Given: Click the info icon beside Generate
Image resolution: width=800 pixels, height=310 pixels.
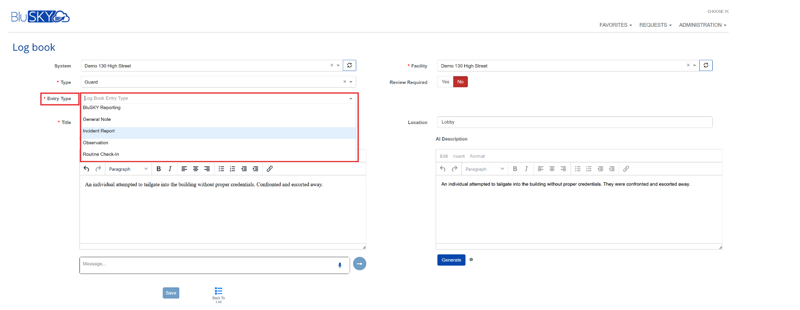Looking at the screenshot, I should coord(471,260).
